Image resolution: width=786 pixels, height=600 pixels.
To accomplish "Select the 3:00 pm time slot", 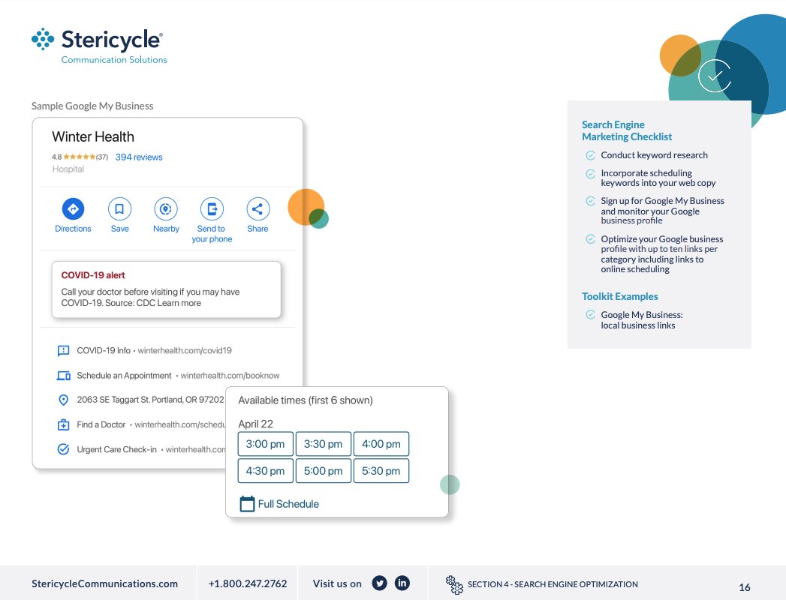I will point(265,444).
